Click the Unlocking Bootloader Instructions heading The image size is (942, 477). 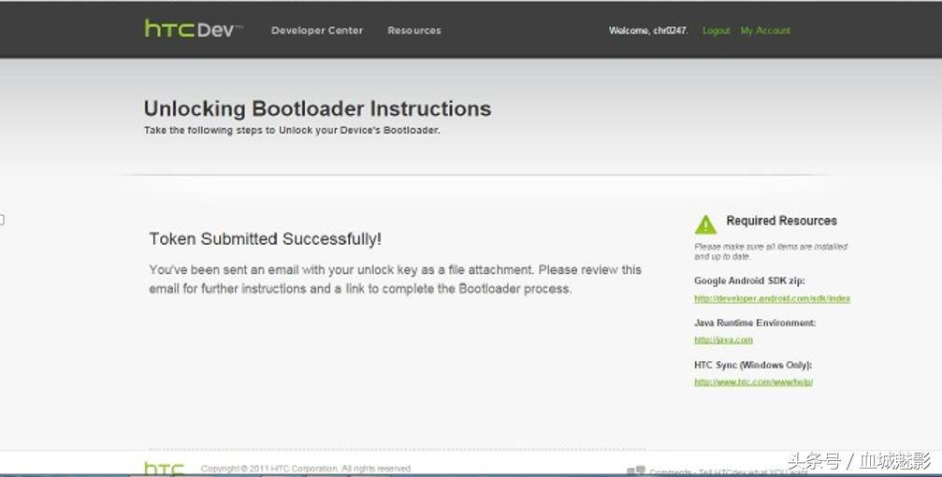tap(317, 108)
